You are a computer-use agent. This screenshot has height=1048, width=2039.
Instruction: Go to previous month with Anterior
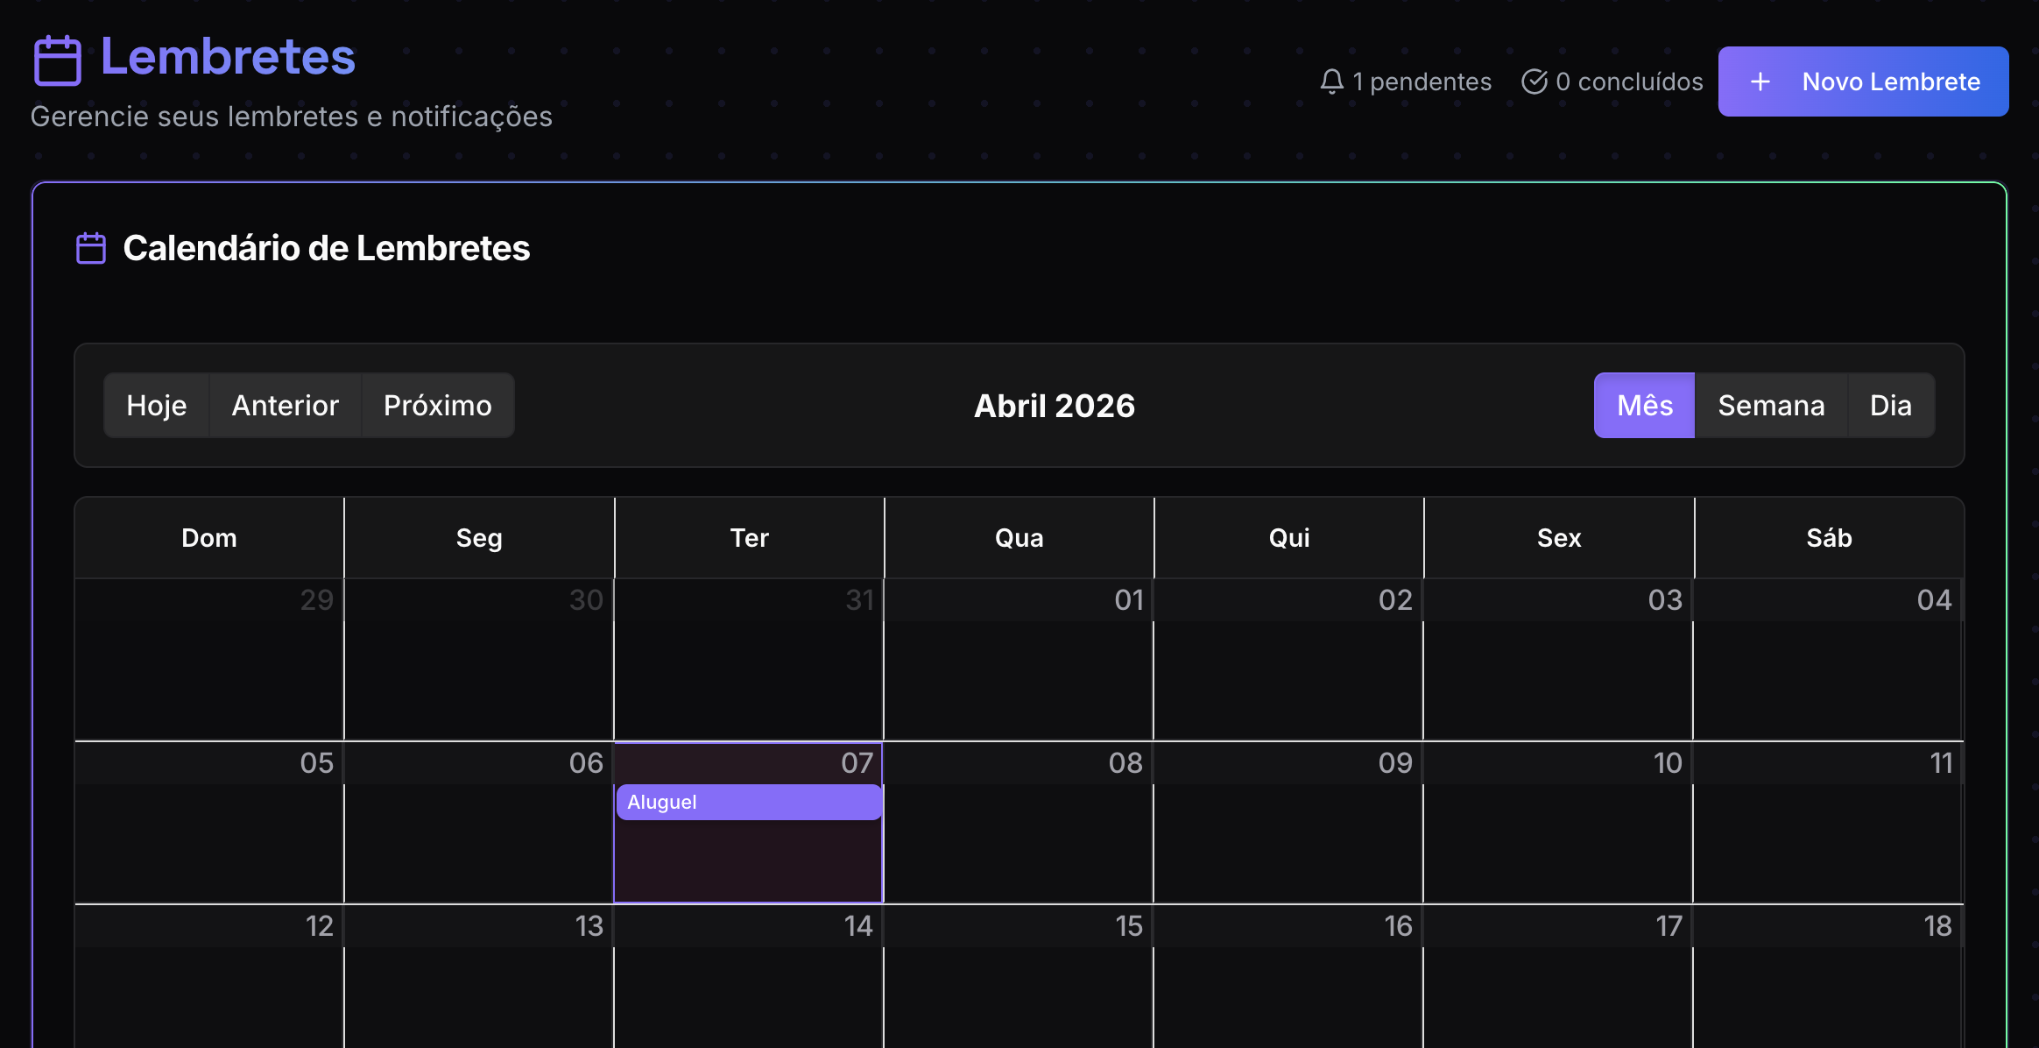pyautogui.click(x=285, y=405)
